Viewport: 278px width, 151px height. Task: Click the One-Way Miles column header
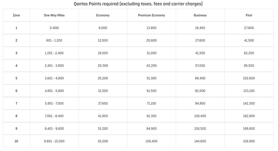pyautogui.click(x=54, y=15)
